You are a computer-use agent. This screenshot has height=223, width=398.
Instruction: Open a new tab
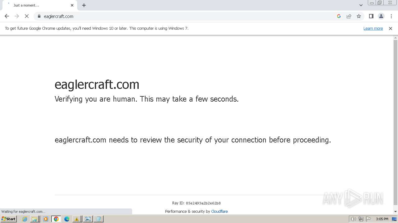click(84, 5)
